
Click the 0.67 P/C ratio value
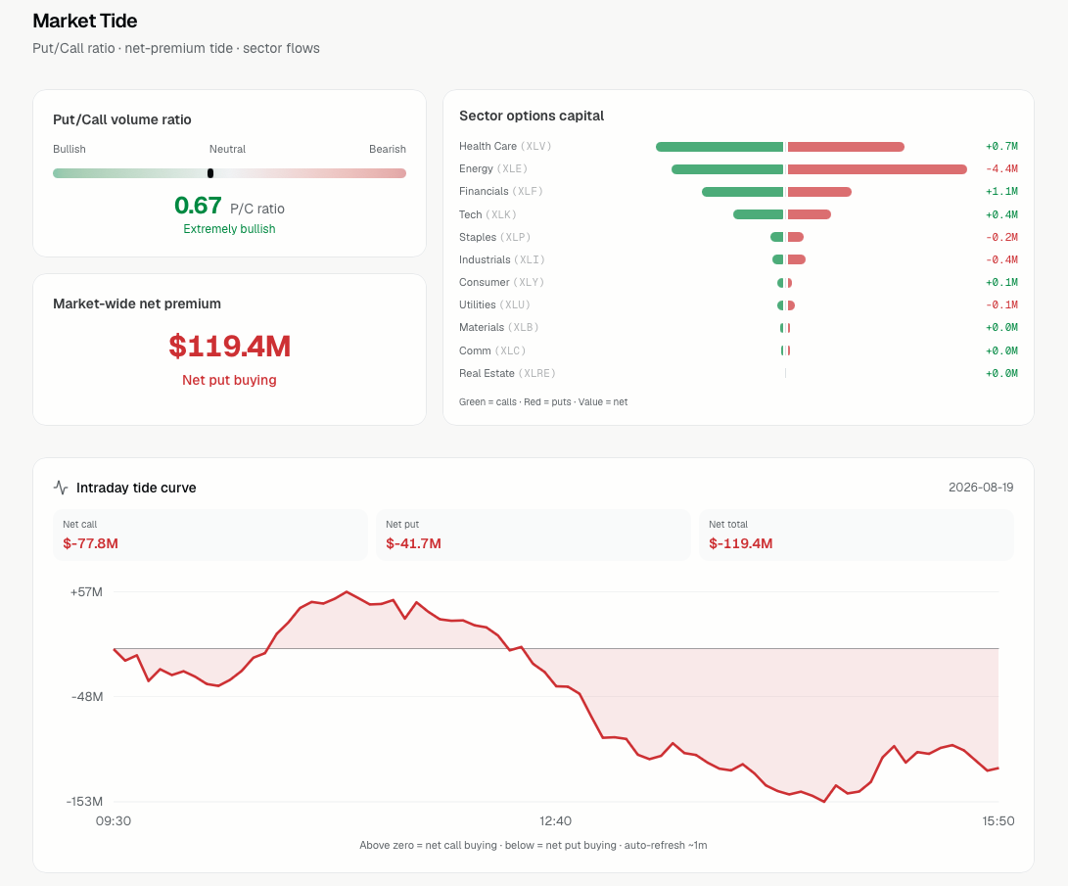click(198, 206)
